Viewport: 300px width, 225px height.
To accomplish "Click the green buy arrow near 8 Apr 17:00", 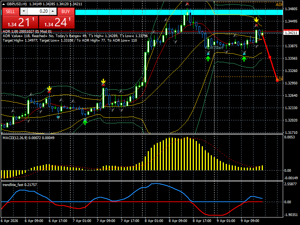I will (244, 58).
